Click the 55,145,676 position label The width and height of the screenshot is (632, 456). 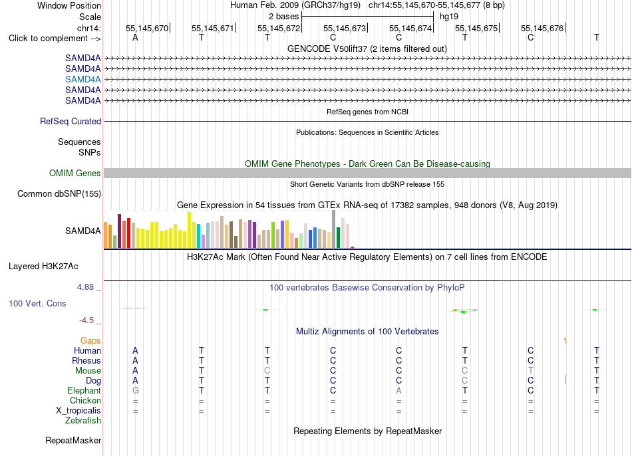(x=542, y=28)
